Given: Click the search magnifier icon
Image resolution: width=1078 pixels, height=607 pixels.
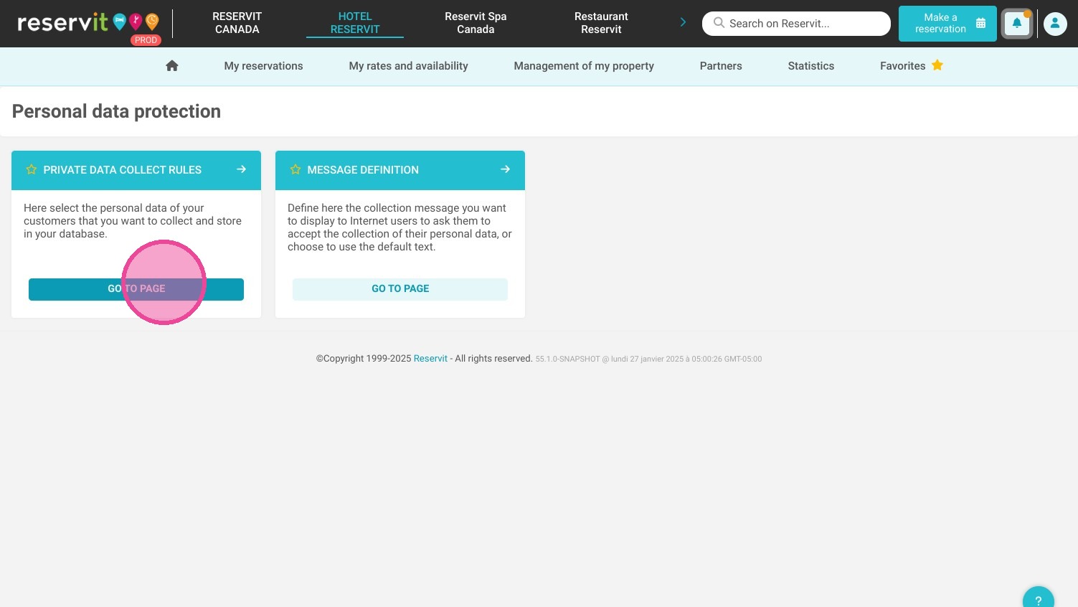Looking at the screenshot, I should pos(719,23).
